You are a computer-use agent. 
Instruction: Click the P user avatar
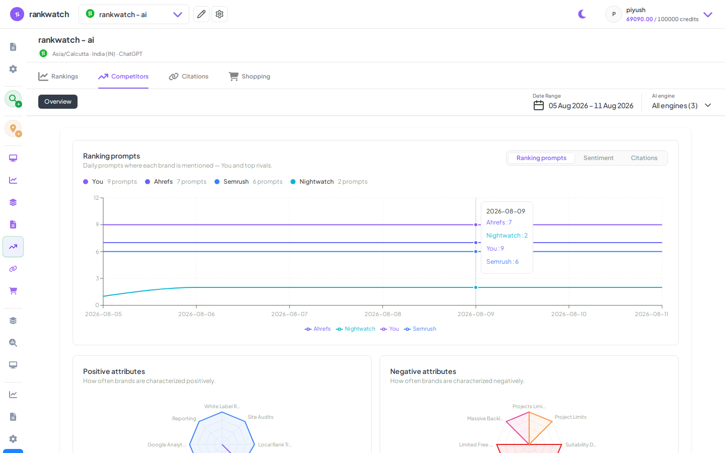point(614,14)
